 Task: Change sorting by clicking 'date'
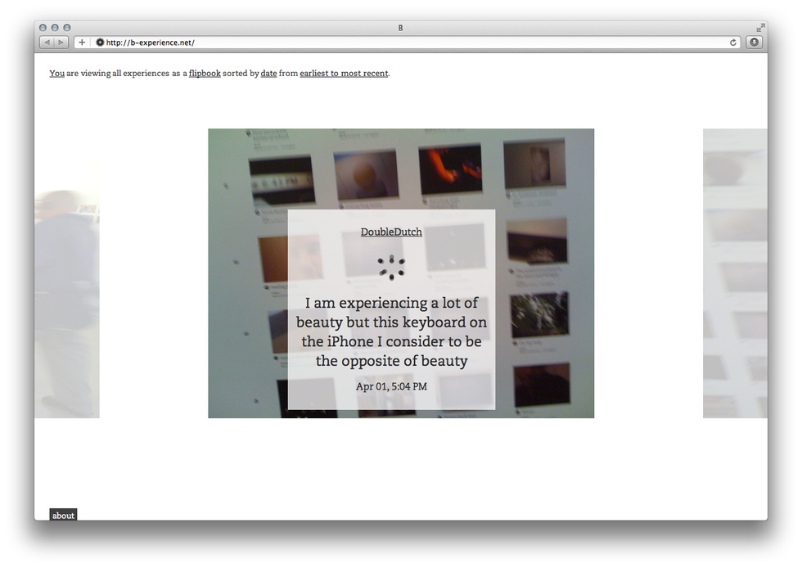coord(268,73)
